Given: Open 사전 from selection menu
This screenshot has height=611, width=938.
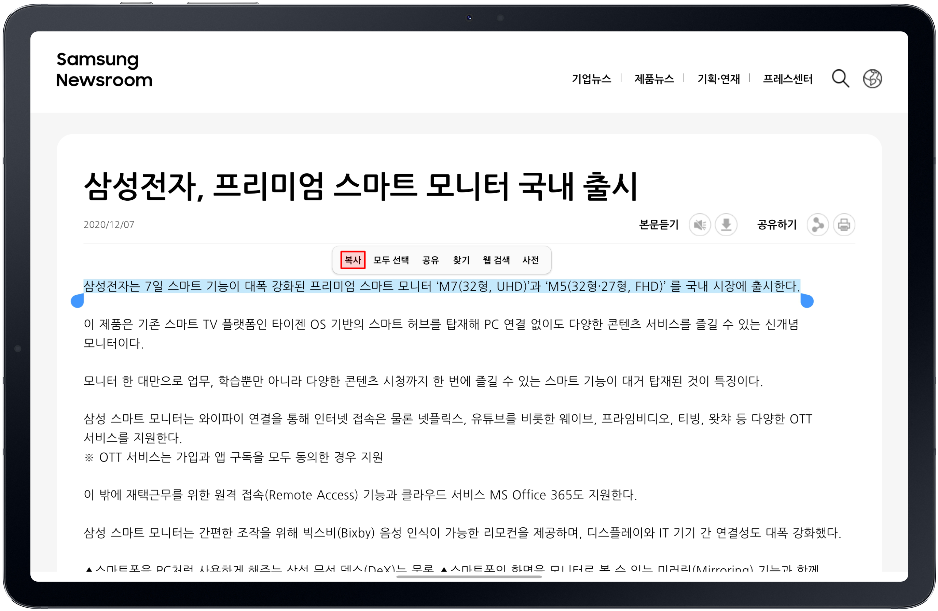Looking at the screenshot, I should 530,260.
